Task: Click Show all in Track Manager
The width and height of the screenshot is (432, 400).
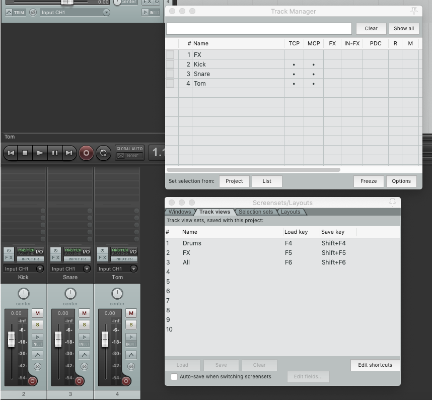Action: (404, 28)
